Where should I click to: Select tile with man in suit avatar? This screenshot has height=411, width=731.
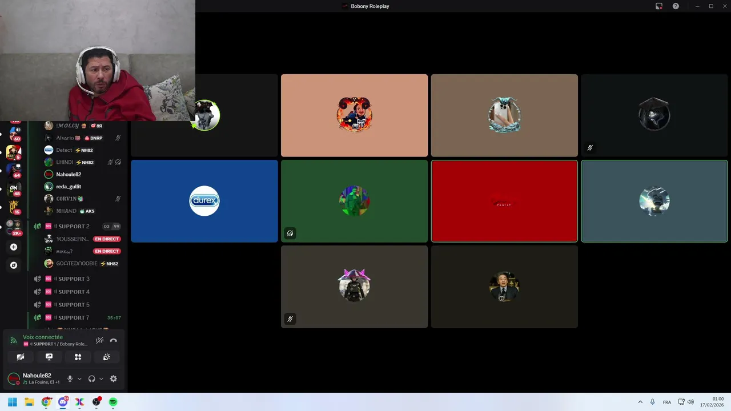tap(504, 287)
